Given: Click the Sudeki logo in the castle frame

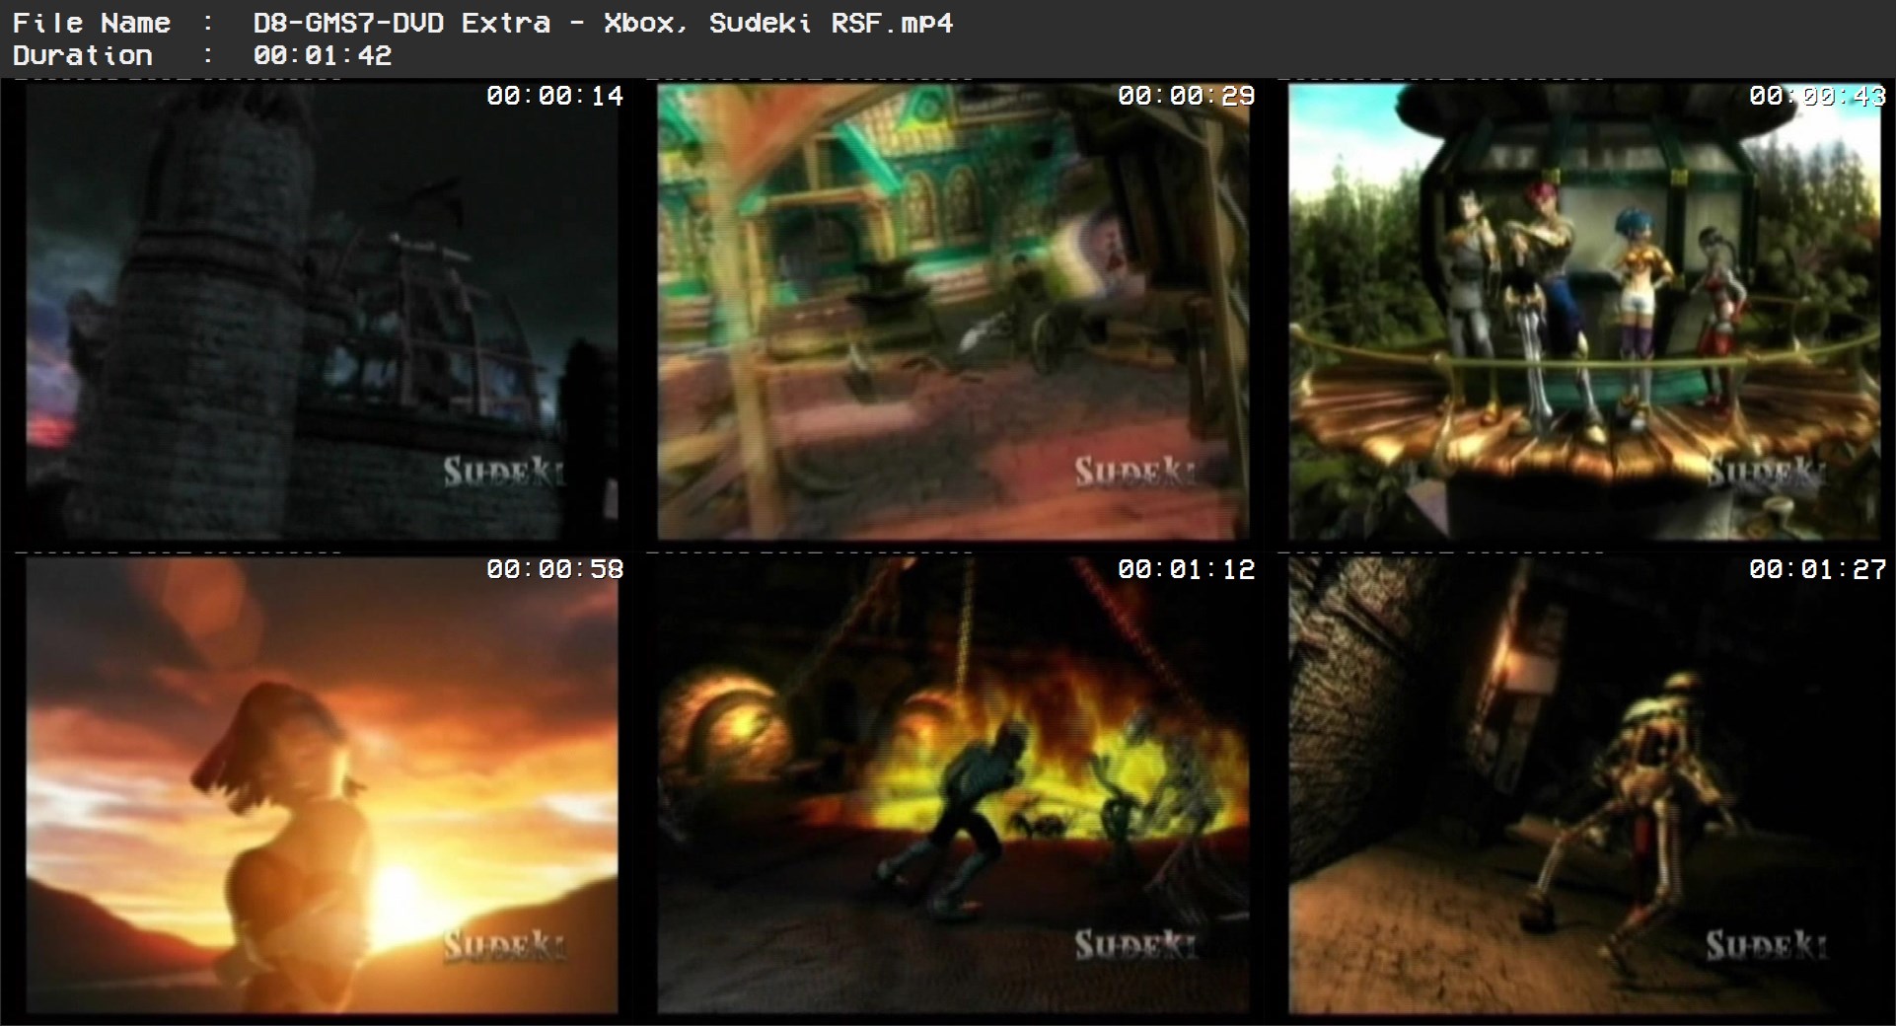Looking at the screenshot, I should [504, 473].
